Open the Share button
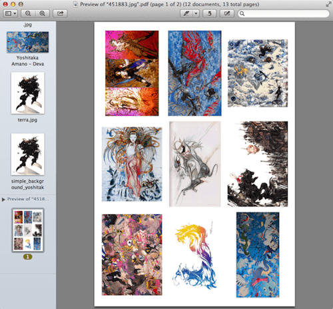The image size is (333, 309). [x=60, y=13]
